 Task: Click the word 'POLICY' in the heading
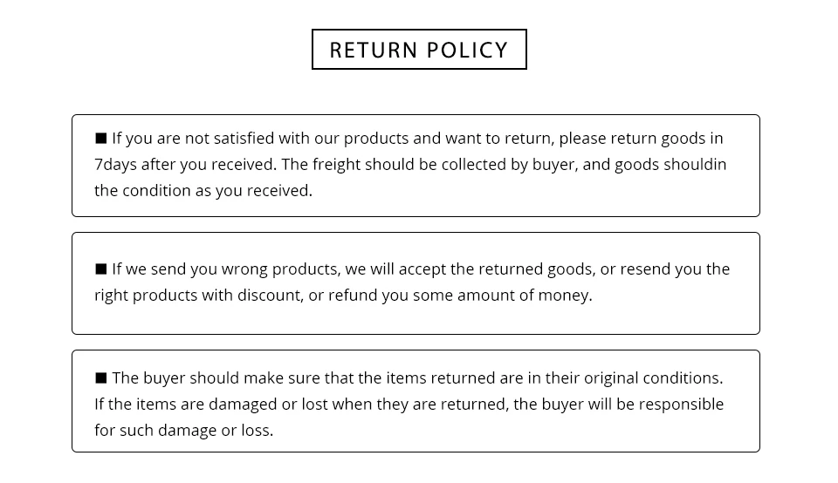pos(467,51)
